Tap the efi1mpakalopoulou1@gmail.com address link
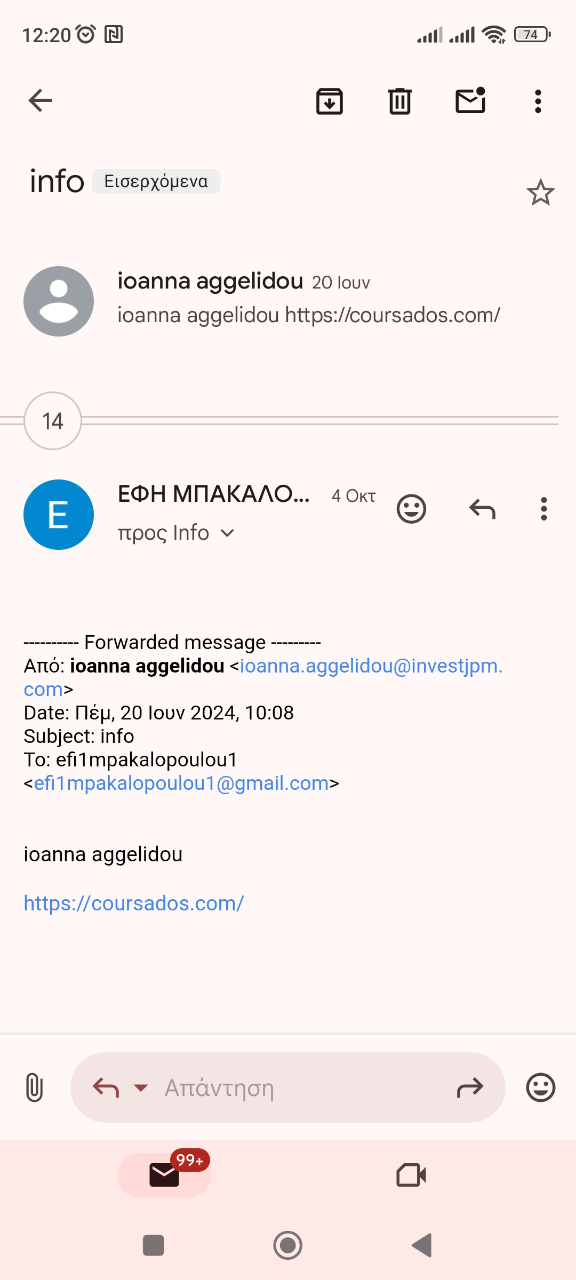The height and width of the screenshot is (1280, 576). point(181,783)
